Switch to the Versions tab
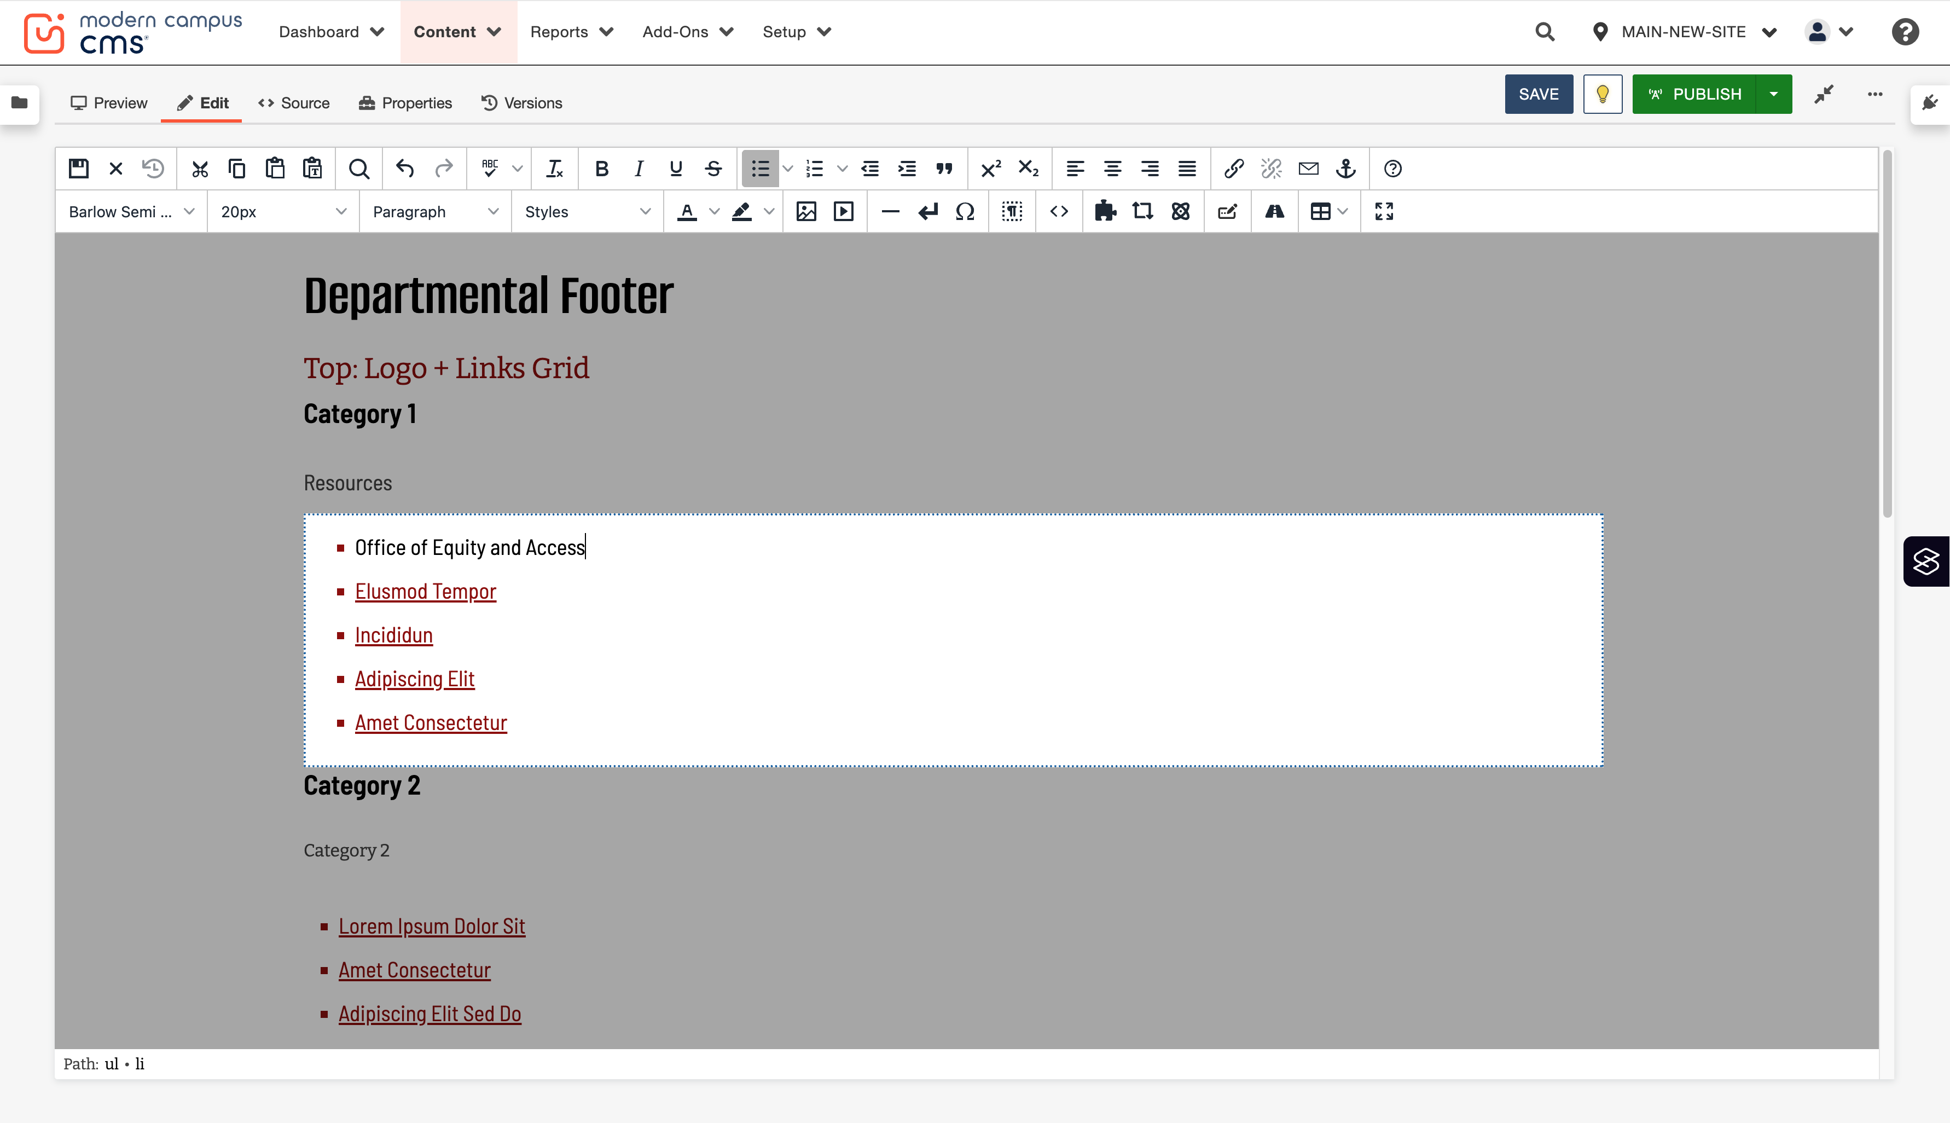Screen dimensions: 1950x1123 tap(522, 102)
